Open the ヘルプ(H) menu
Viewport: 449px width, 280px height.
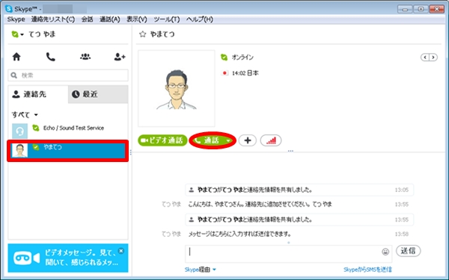[200, 19]
